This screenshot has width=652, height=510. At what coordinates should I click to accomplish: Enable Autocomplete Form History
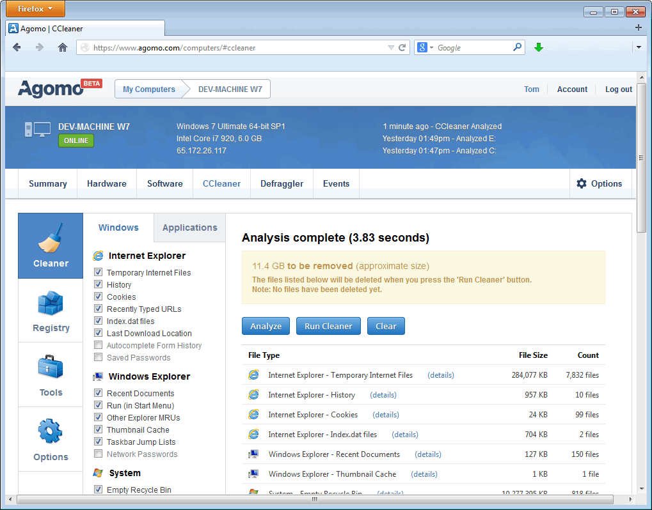pos(98,344)
